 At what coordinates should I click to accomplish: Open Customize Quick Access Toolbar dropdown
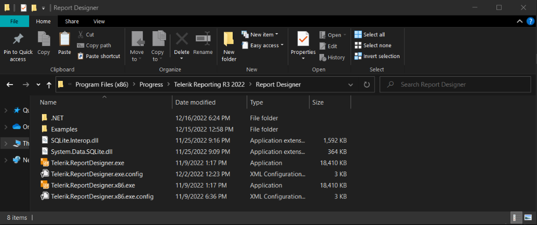(43, 8)
